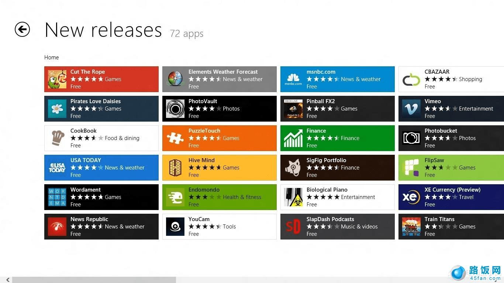Image resolution: width=504 pixels, height=283 pixels.
Task: Click the Photobucket camera icon
Action: pyautogui.click(x=411, y=138)
